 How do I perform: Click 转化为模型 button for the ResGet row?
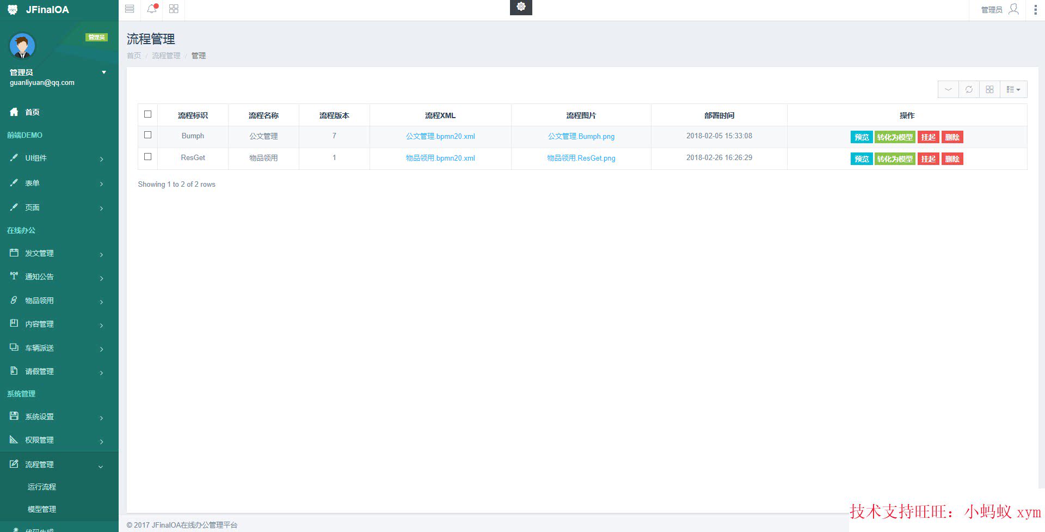[895, 159]
